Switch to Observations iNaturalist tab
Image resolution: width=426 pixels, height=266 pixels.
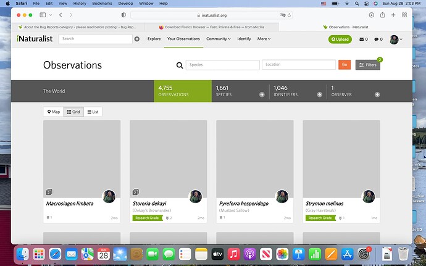pyautogui.click(x=345, y=27)
